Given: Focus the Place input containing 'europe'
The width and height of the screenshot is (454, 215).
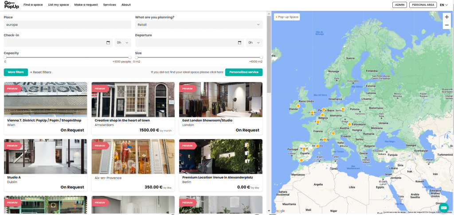Looking at the screenshot, I should click(x=67, y=25).
